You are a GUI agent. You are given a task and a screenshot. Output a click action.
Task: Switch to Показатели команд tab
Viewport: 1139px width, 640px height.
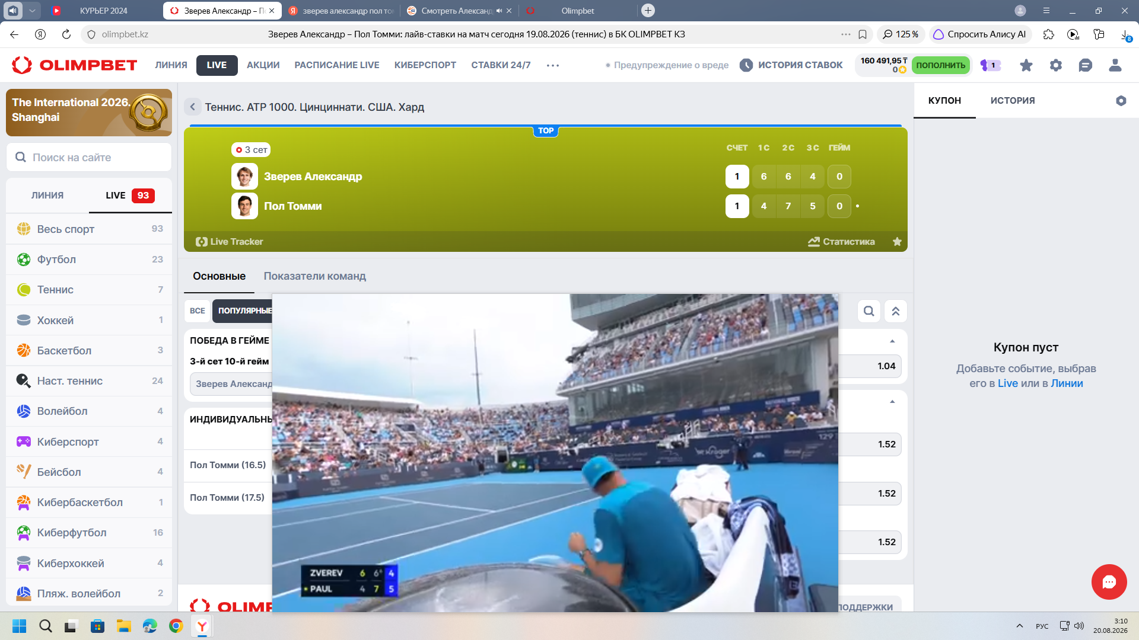click(x=314, y=276)
